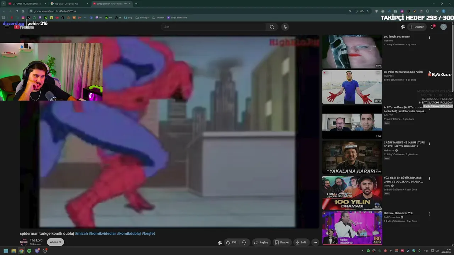This screenshot has height=255, width=454.
Task: Open the 'Acil Tıp ve Kaos' video thumbnail
Action: (352, 122)
